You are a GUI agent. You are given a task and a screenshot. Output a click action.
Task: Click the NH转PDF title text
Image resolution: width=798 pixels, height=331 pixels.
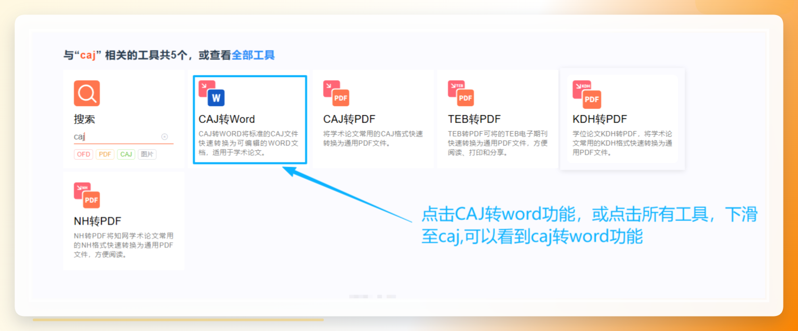click(x=98, y=221)
